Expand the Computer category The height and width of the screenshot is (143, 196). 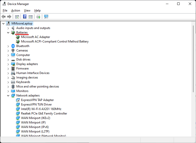(x=8, y=55)
